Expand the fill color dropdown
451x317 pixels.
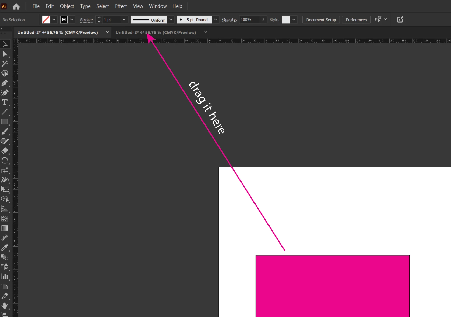click(x=54, y=19)
